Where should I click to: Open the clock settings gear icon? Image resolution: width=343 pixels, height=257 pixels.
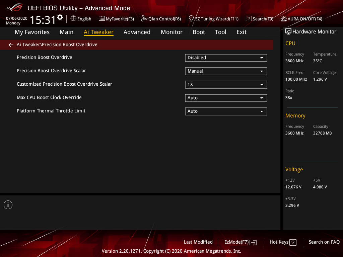pos(60,17)
